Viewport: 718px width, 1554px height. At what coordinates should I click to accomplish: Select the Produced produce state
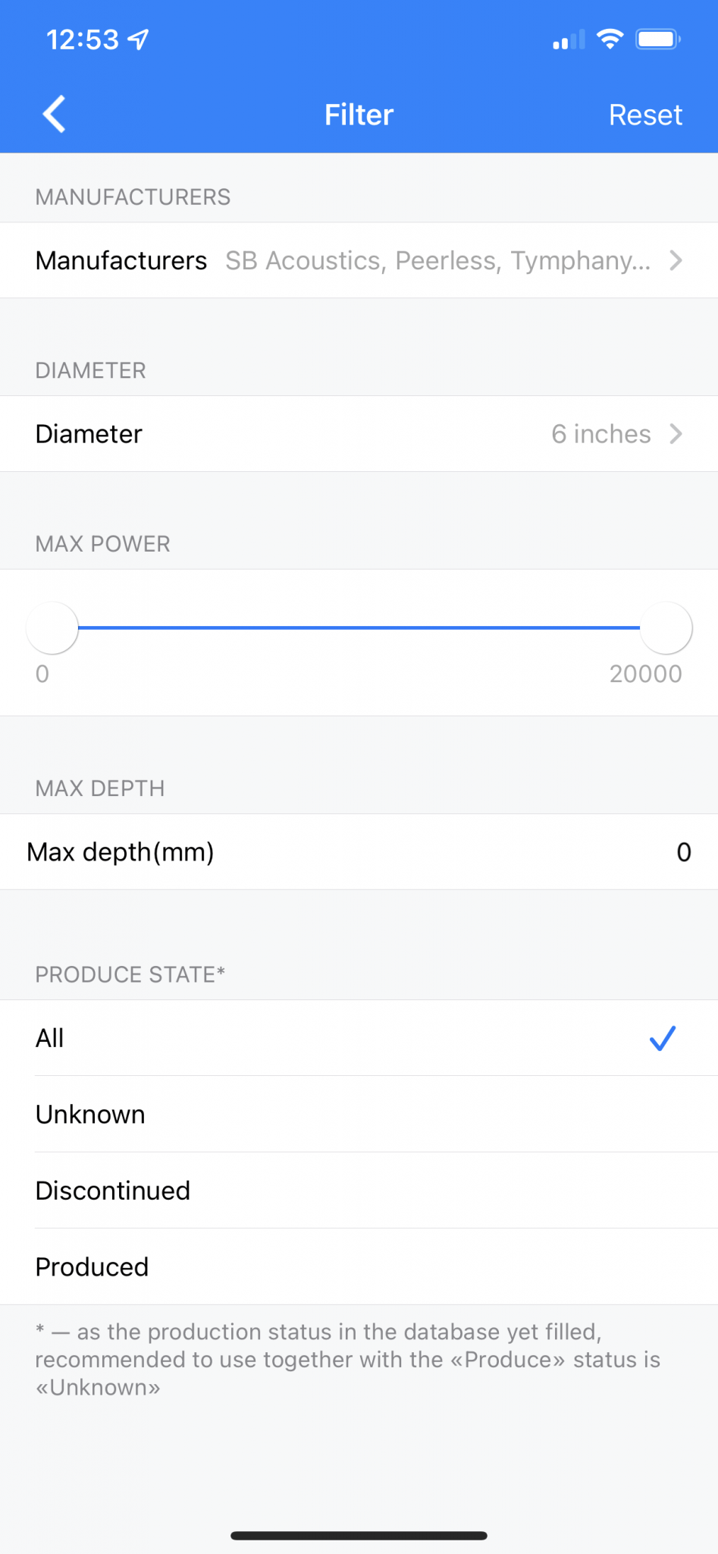[x=359, y=1267]
